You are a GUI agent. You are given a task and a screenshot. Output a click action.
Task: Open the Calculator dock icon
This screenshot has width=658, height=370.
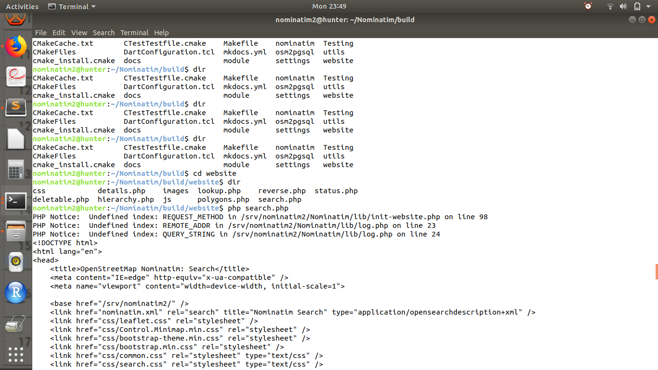[16, 169]
